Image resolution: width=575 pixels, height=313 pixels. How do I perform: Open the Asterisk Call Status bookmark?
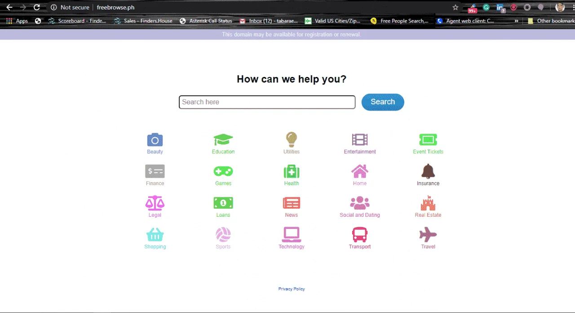[x=206, y=21]
